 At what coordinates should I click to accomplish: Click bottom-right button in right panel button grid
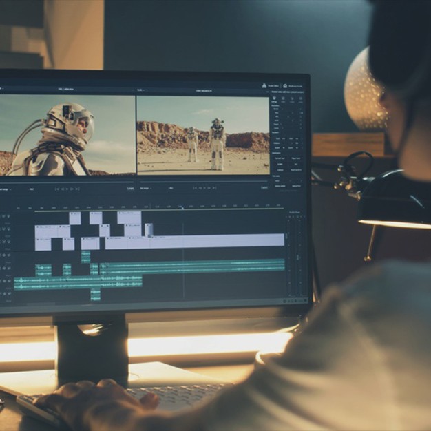[x=296, y=170]
